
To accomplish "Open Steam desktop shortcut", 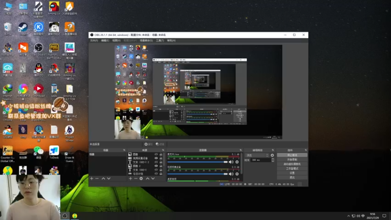I will click(x=23, y=29).
